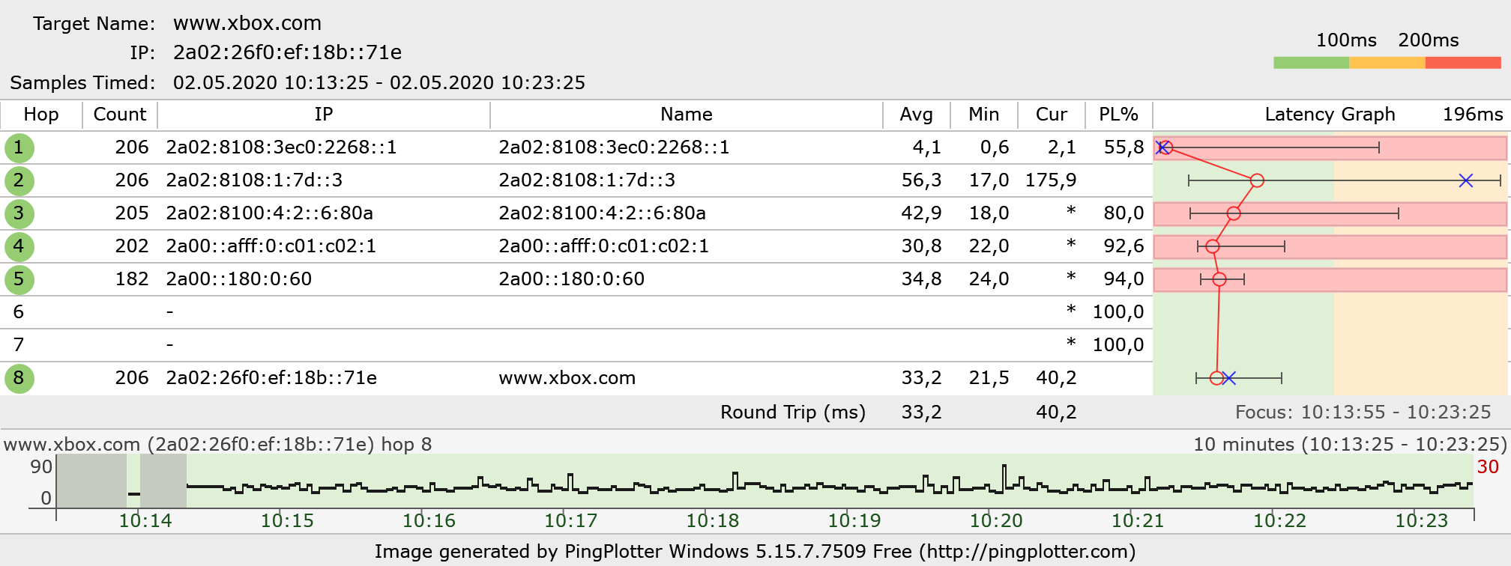Click the Round Trip (ms) label
This screenshot has height=566, width=1511.
[793, 413]
